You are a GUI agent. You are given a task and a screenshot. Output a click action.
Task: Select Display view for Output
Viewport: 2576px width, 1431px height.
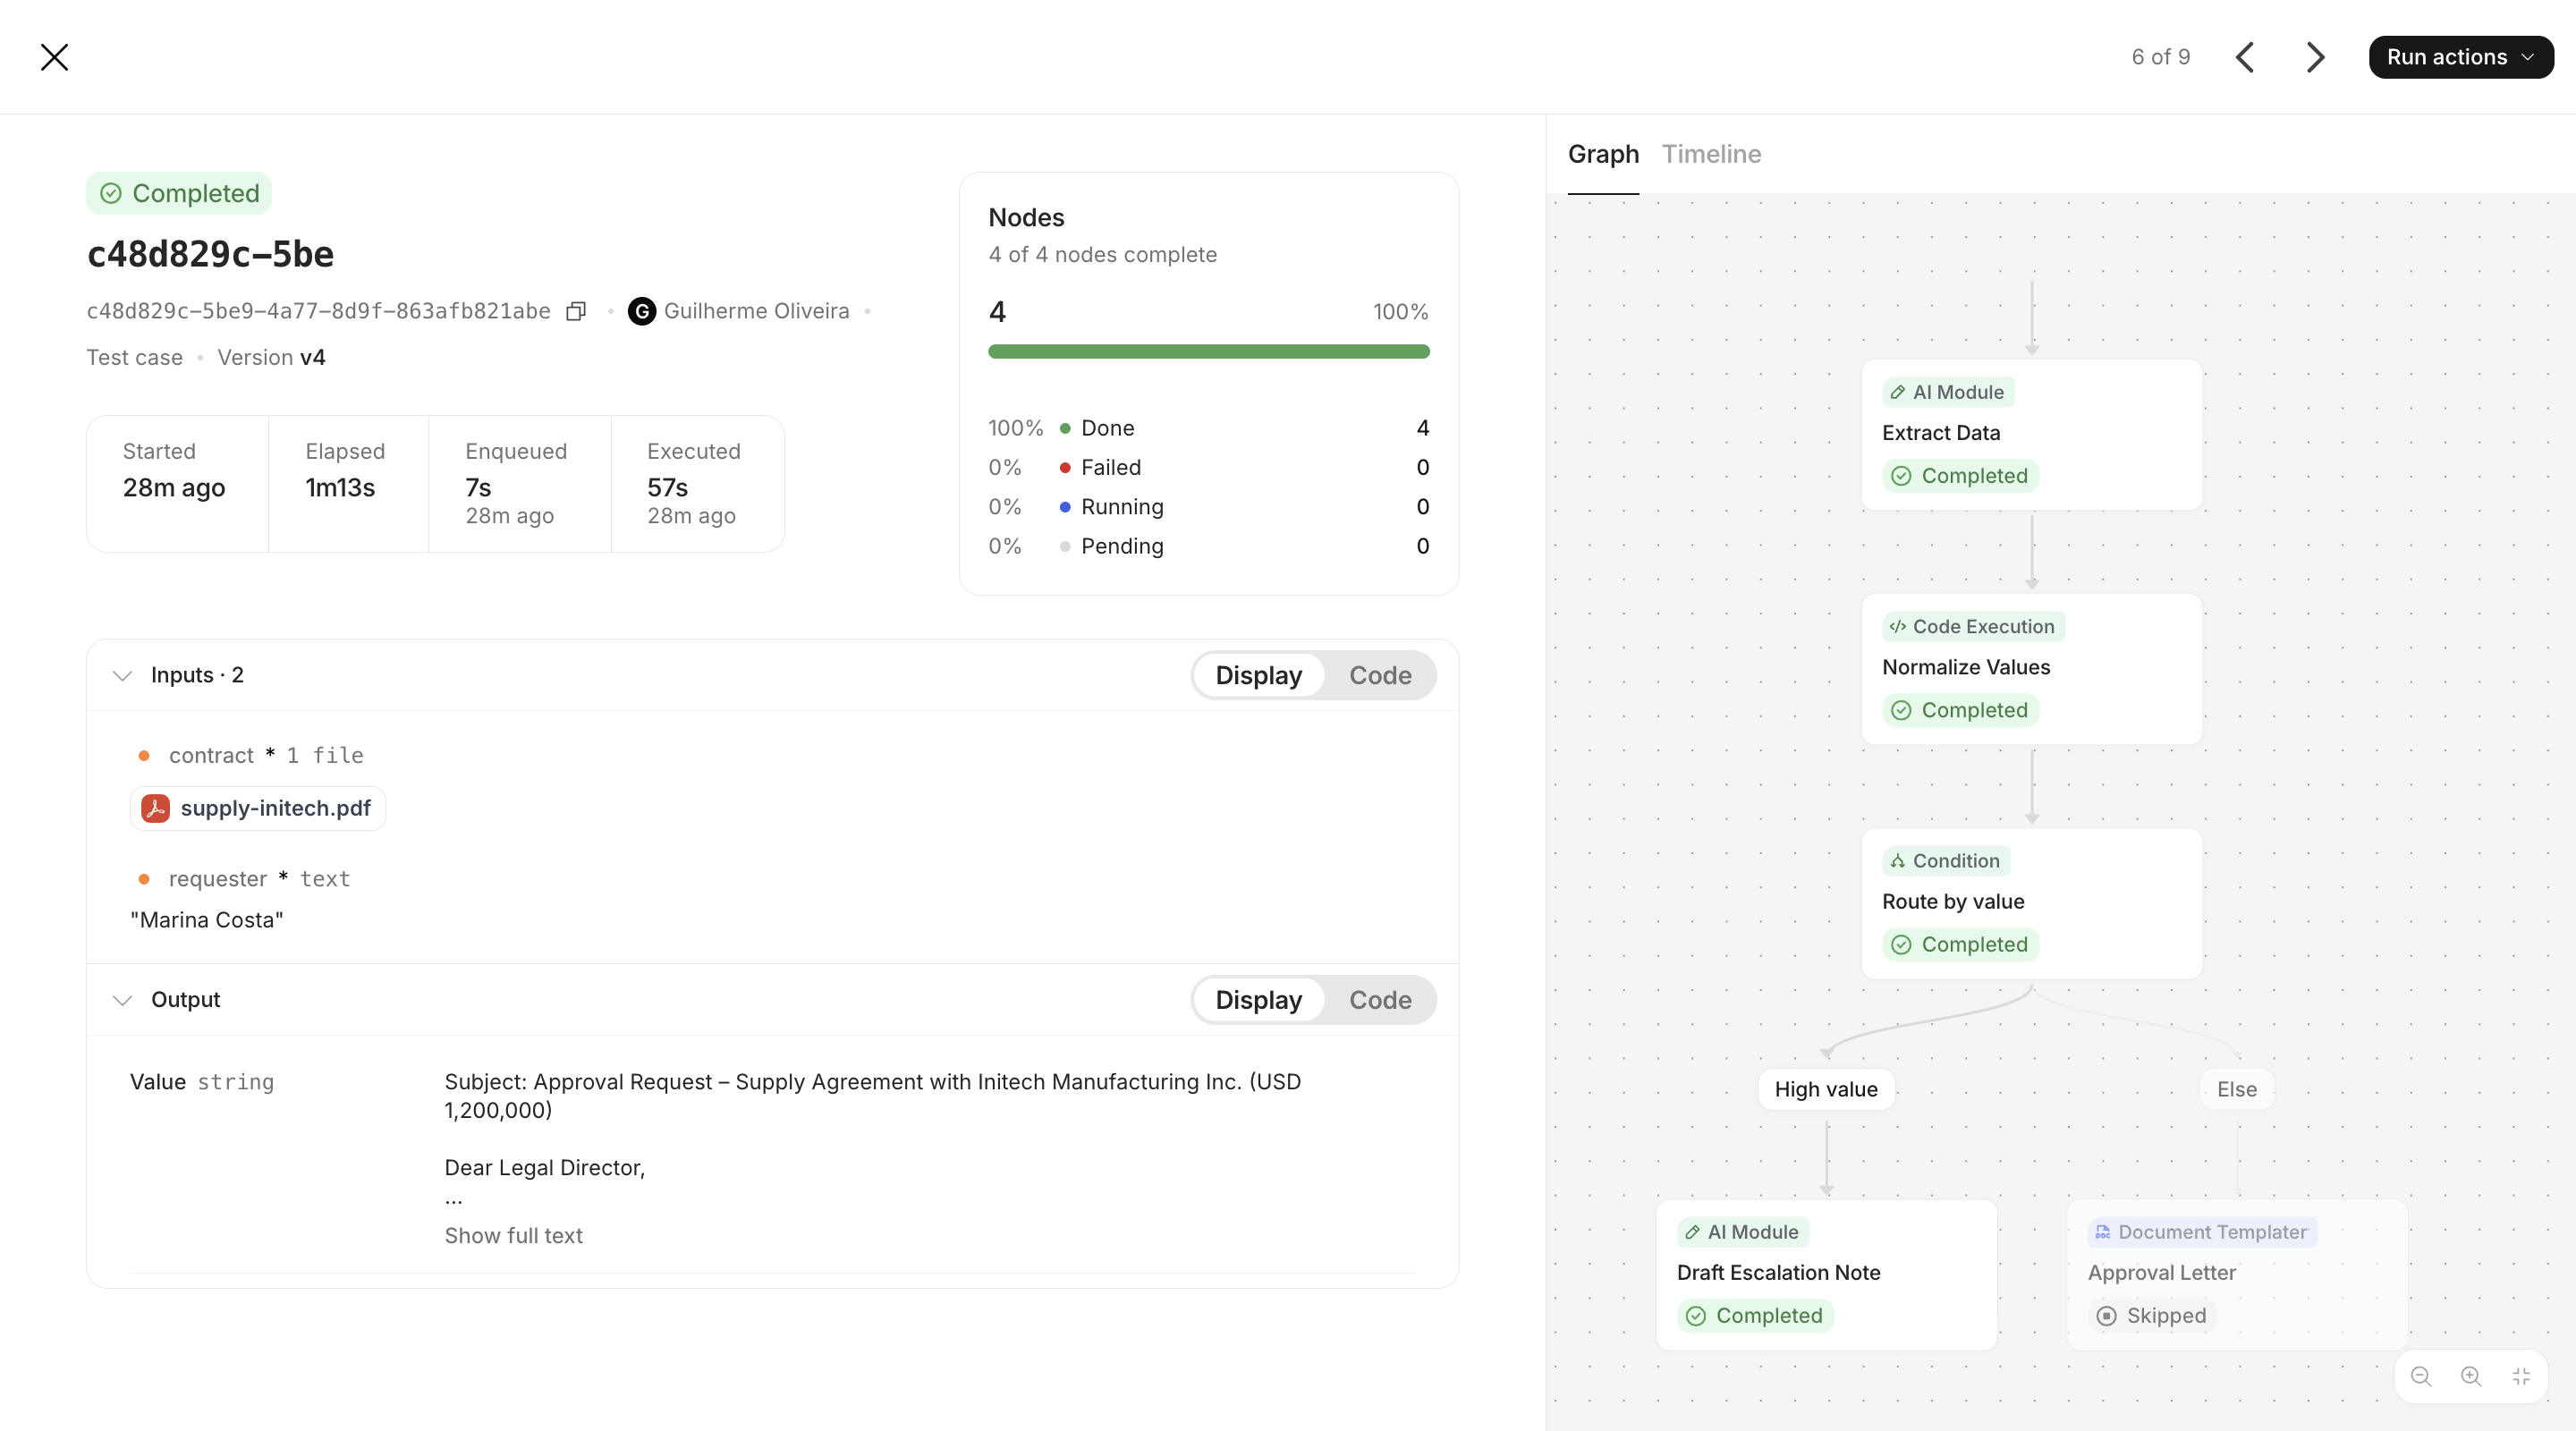coord(1258,1000)
